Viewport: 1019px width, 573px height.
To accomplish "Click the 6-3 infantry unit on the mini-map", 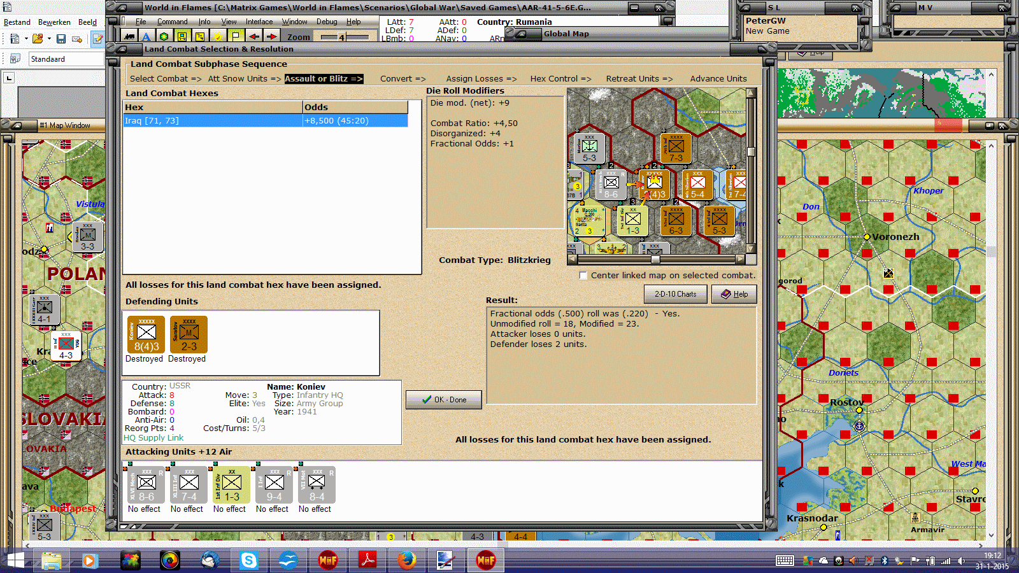I will pos(676,221).
